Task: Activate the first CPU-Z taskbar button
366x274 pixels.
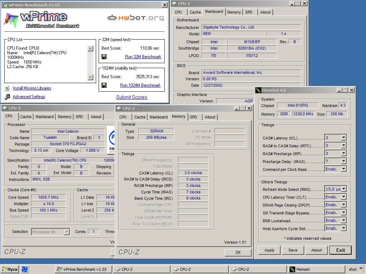Action: [142, 269]
